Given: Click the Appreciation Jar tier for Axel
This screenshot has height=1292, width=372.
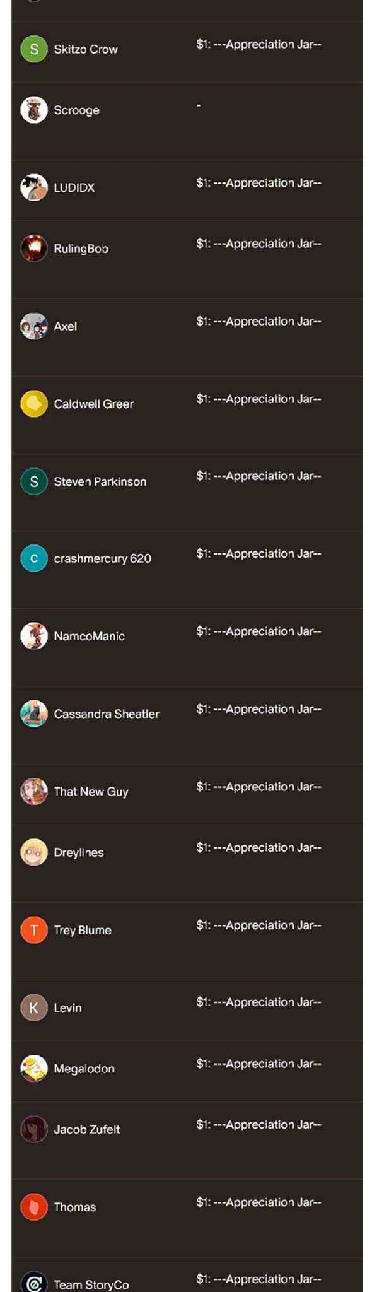Looking at the screenshot, I should point(259,321).
